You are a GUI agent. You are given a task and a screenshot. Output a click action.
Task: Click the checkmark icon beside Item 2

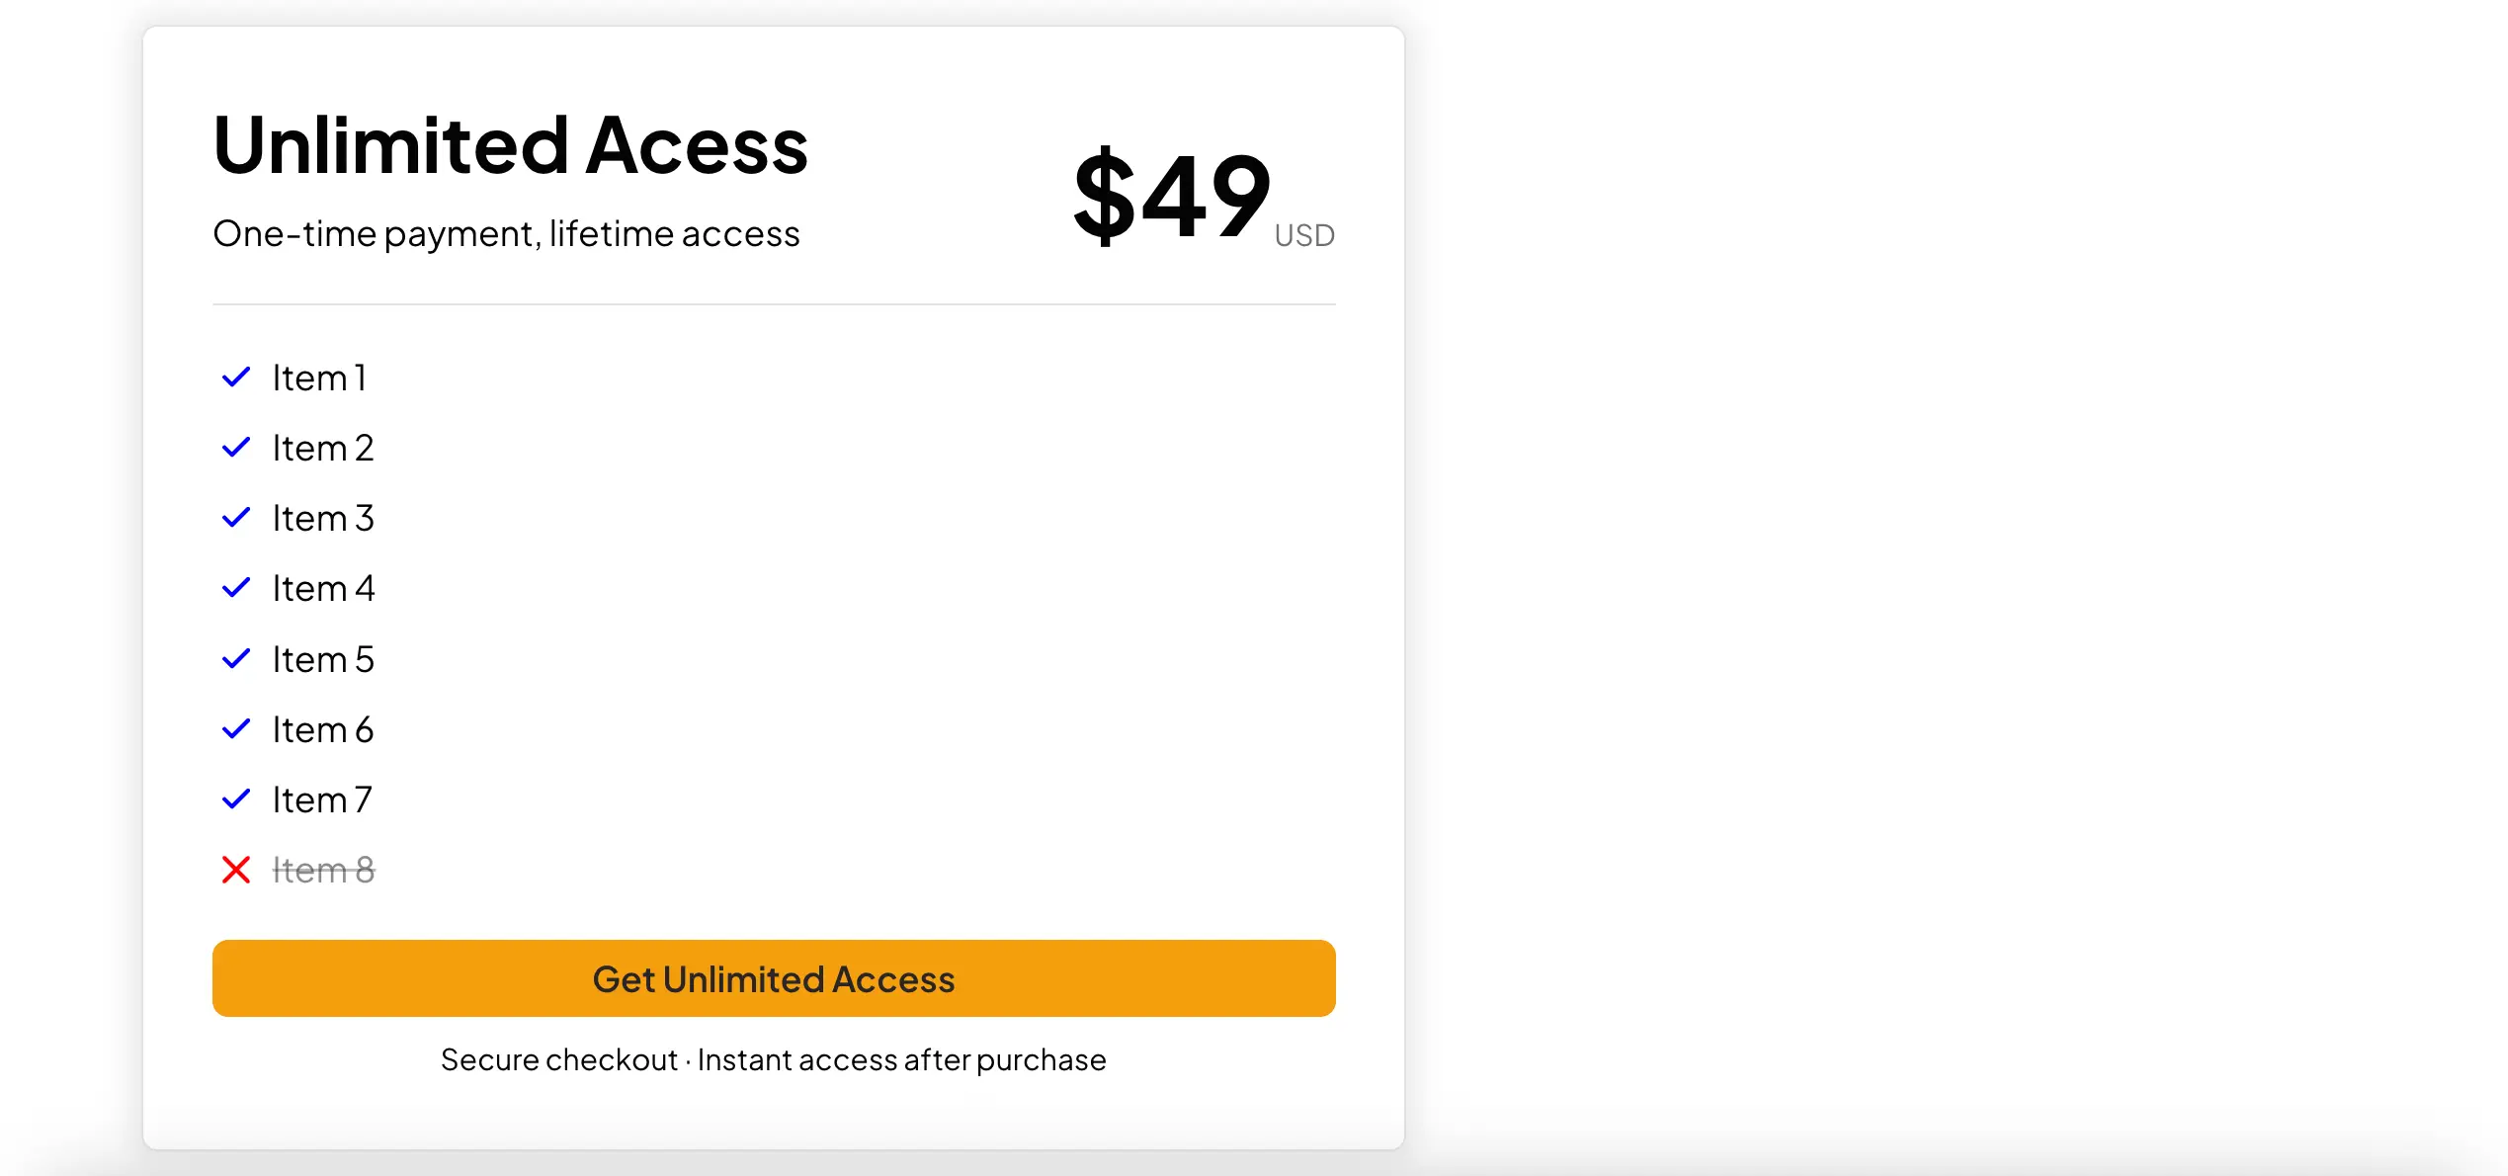236,447
